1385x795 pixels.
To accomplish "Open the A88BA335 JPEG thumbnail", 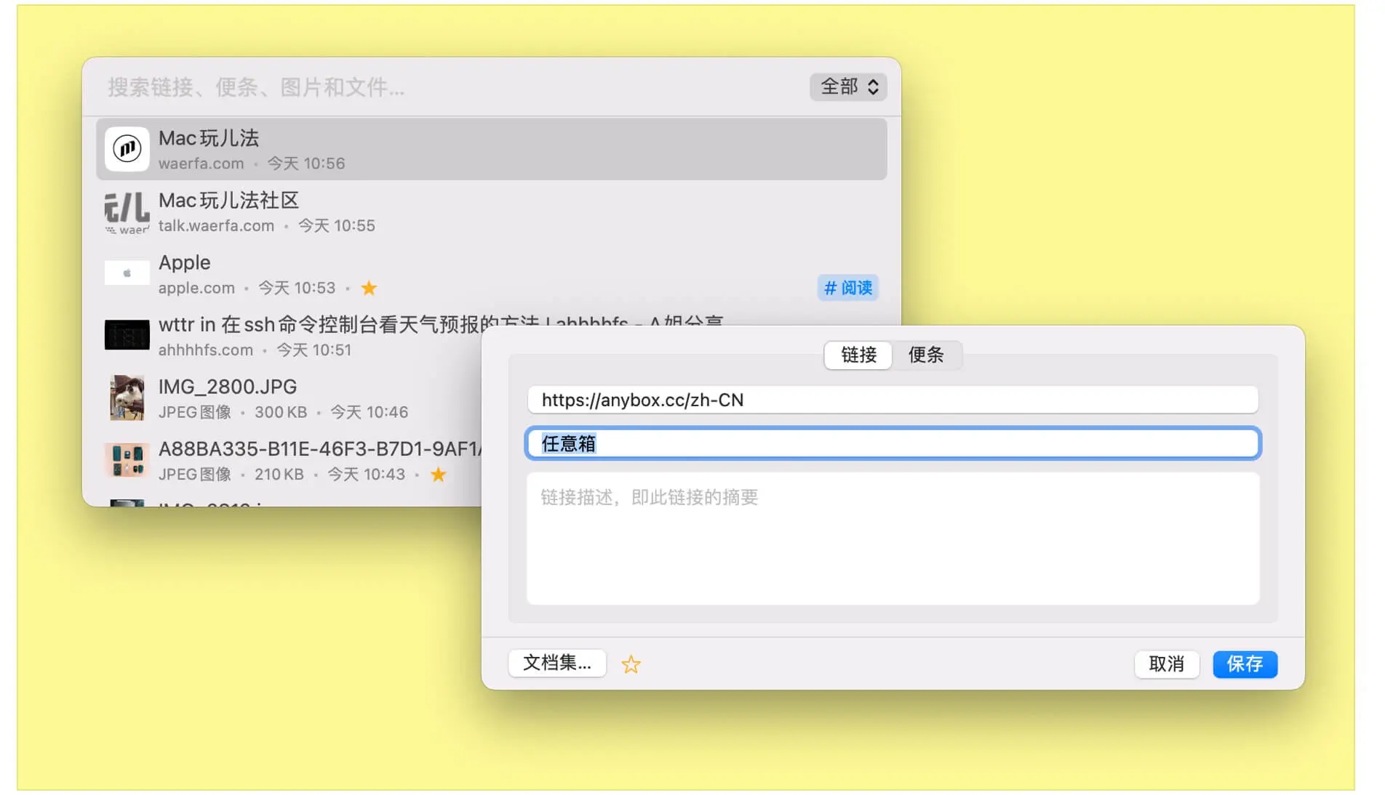I will tap(127, 460).
